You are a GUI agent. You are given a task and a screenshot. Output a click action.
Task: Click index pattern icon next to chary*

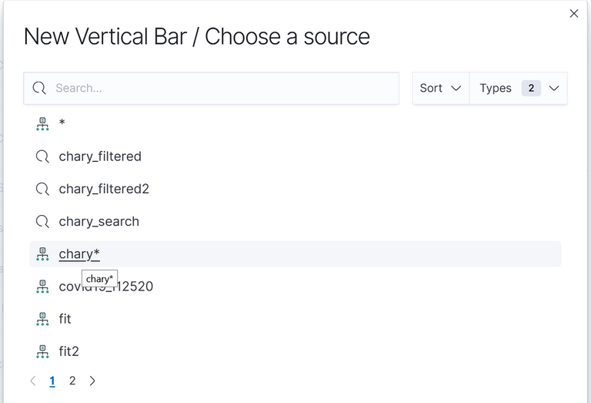coord(42,254)
